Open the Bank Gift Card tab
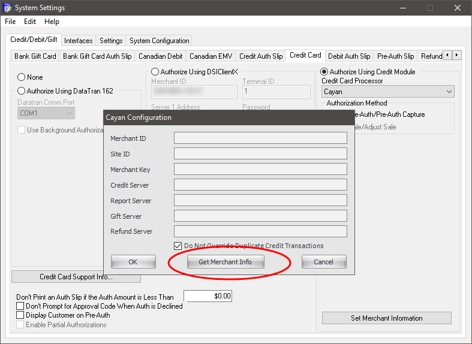472x344 pixels. (x=35, y=56)
